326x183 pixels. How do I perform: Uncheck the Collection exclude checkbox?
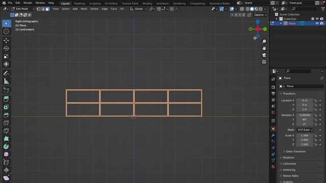coord(313,19)
